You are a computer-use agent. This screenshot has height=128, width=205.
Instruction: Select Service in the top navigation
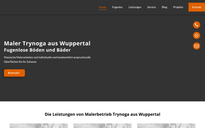(151, 7)
